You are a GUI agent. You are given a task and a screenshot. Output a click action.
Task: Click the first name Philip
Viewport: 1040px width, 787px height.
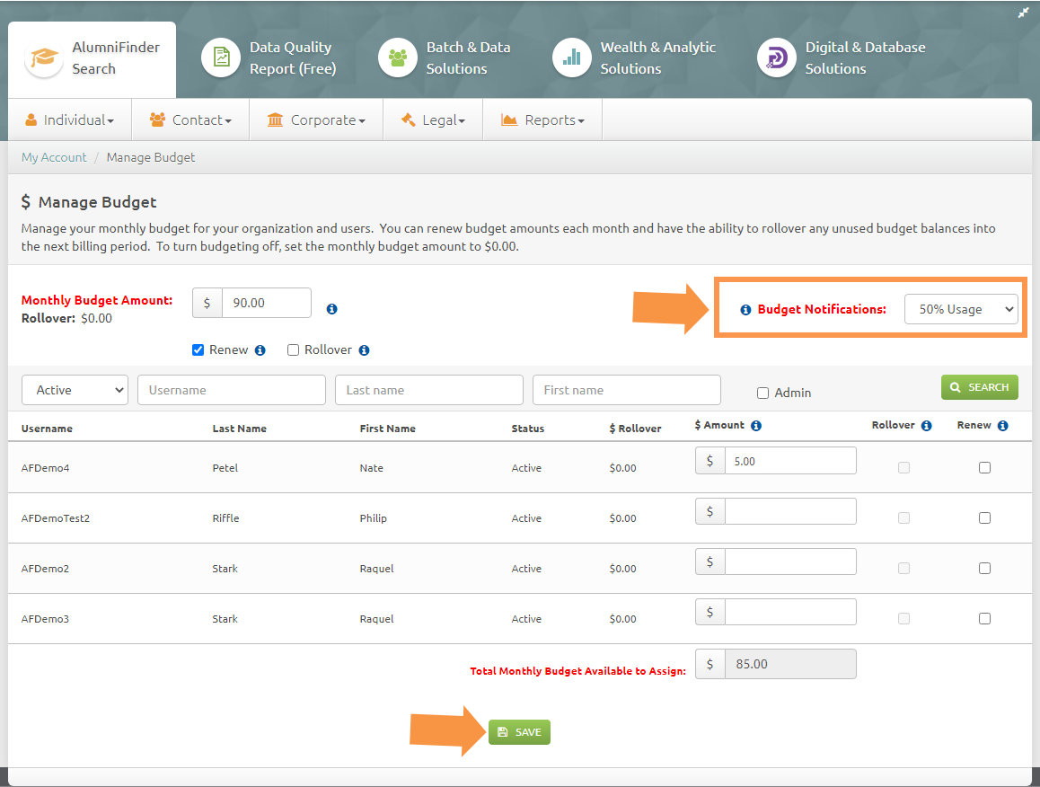374,518
